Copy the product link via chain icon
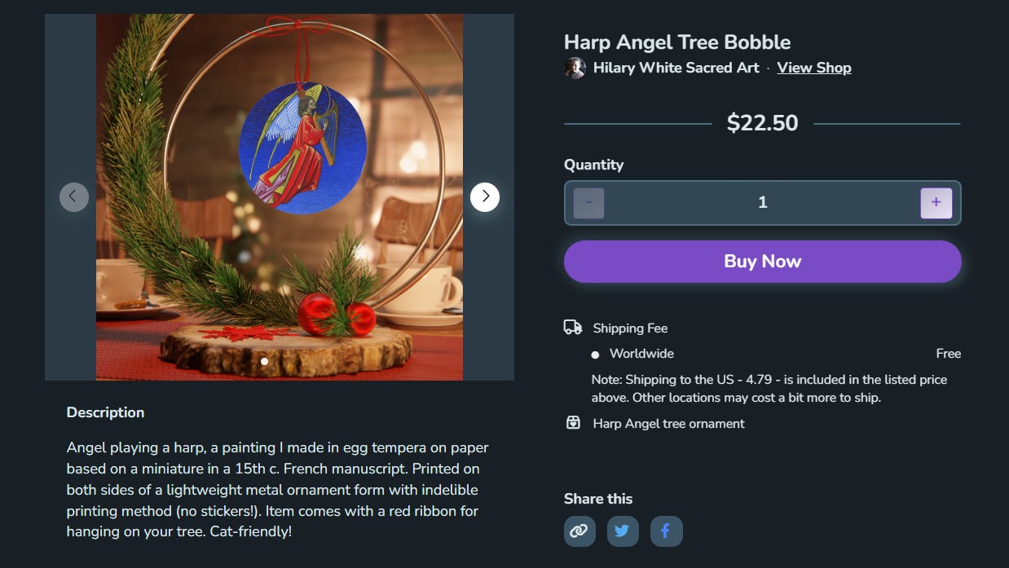1009x568 pixels. (x=579, y=531)
